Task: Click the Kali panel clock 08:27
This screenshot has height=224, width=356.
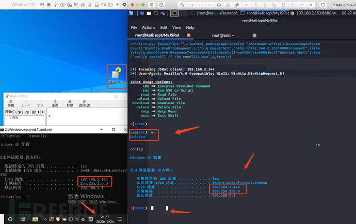Action: [x=348, y=13]
